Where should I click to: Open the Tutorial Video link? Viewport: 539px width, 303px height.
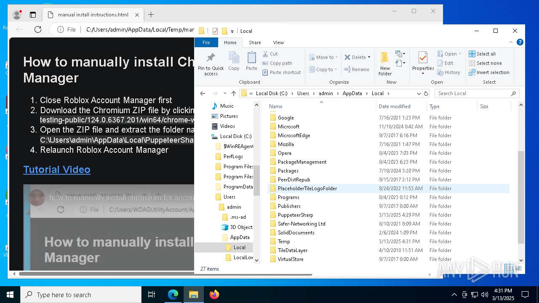click(57, 169)
